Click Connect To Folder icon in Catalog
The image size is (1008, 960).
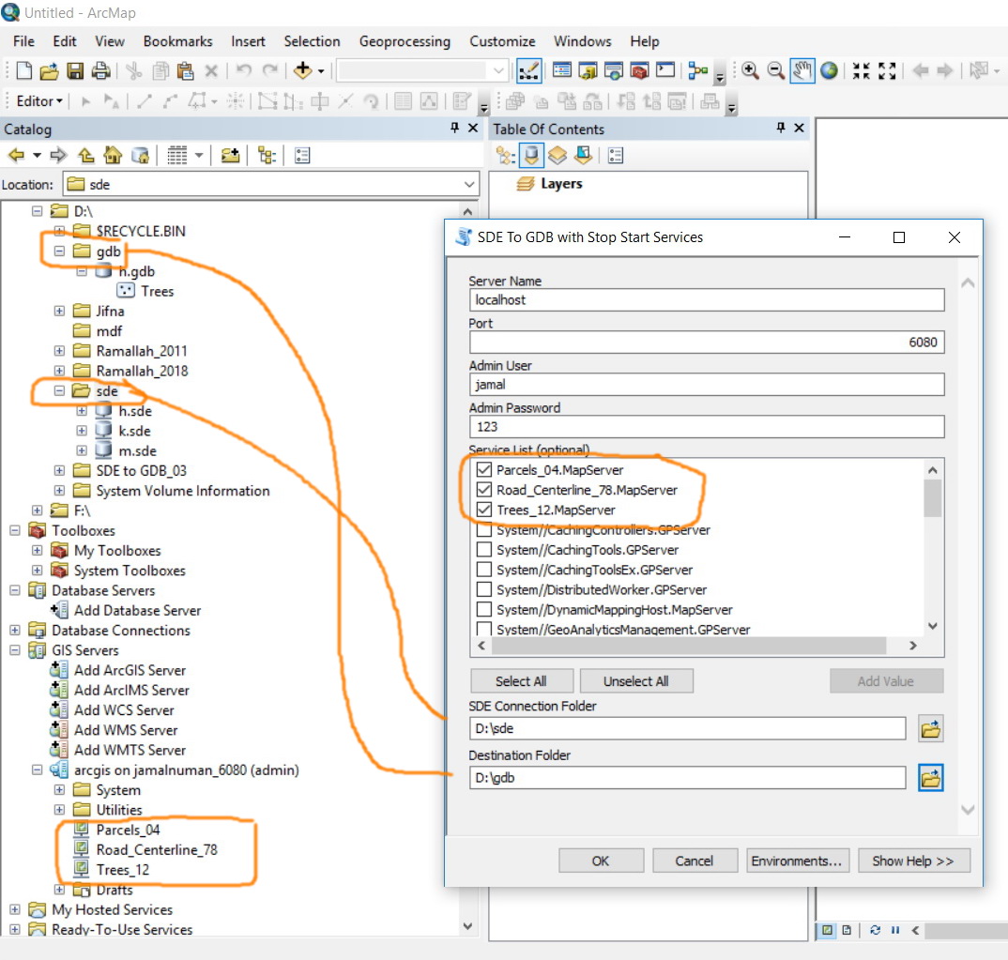pyautogui.click(x=230, y=155)
